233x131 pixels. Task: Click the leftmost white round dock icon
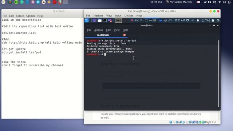(3, 2)
